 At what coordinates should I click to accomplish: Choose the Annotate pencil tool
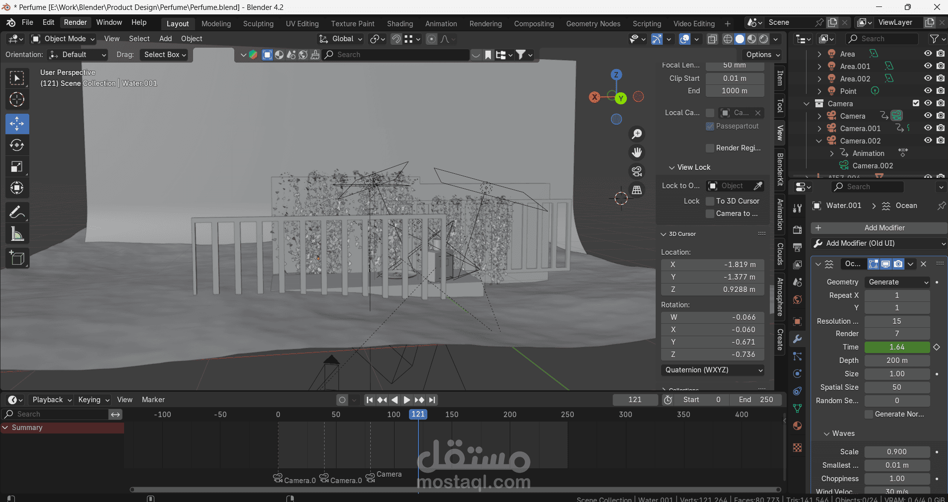coord(17,213)
